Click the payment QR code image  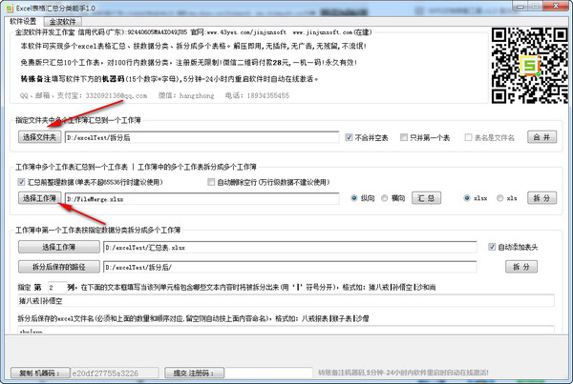click(530, 66)
